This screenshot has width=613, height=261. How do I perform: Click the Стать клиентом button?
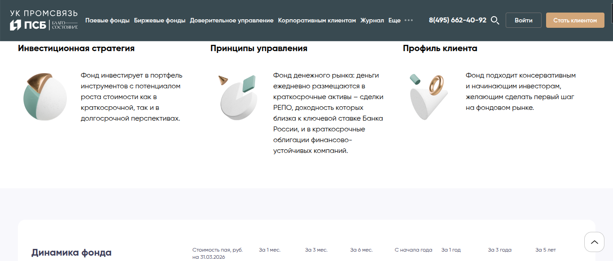[575, 20]
